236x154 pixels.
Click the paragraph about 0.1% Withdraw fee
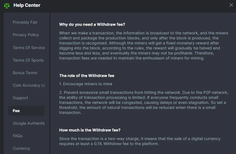(x=140, y=141)
